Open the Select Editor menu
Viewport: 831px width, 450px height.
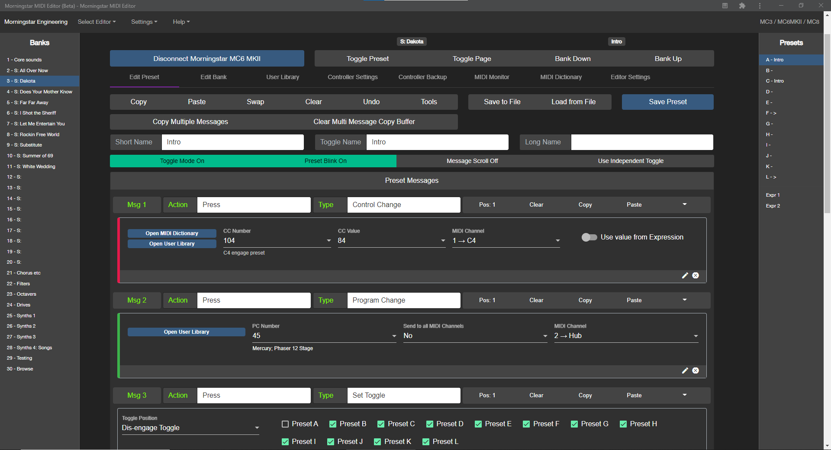(97, 22)
